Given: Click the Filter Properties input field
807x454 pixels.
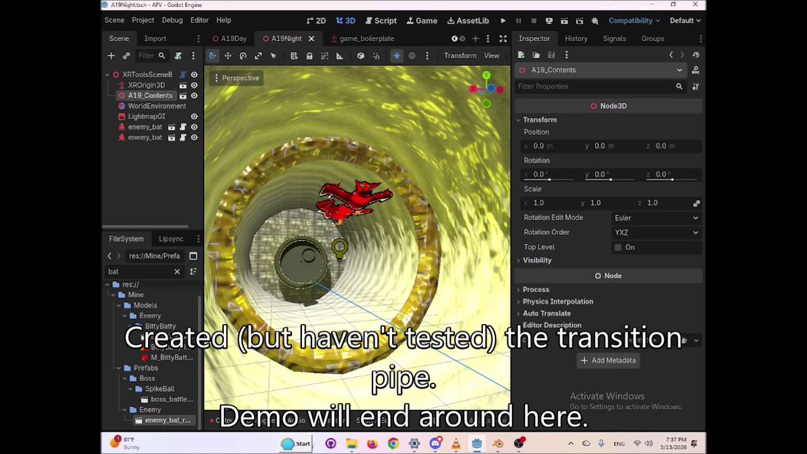Looking at the screenshot, I should coord(600,87).
